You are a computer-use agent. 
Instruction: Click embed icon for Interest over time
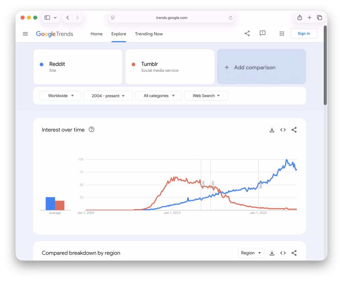point(283,130)
